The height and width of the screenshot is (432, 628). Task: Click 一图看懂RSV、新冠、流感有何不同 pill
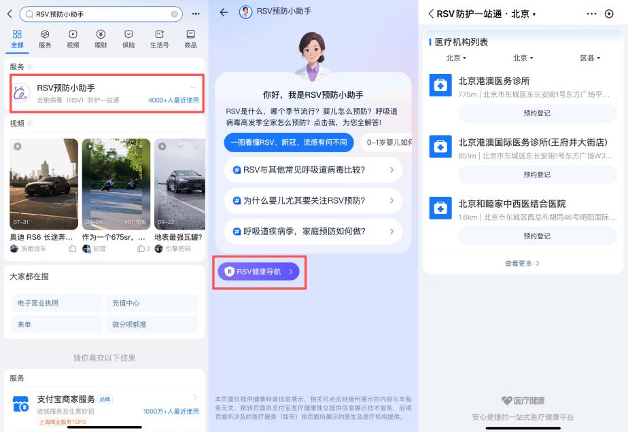coord(290,143)
